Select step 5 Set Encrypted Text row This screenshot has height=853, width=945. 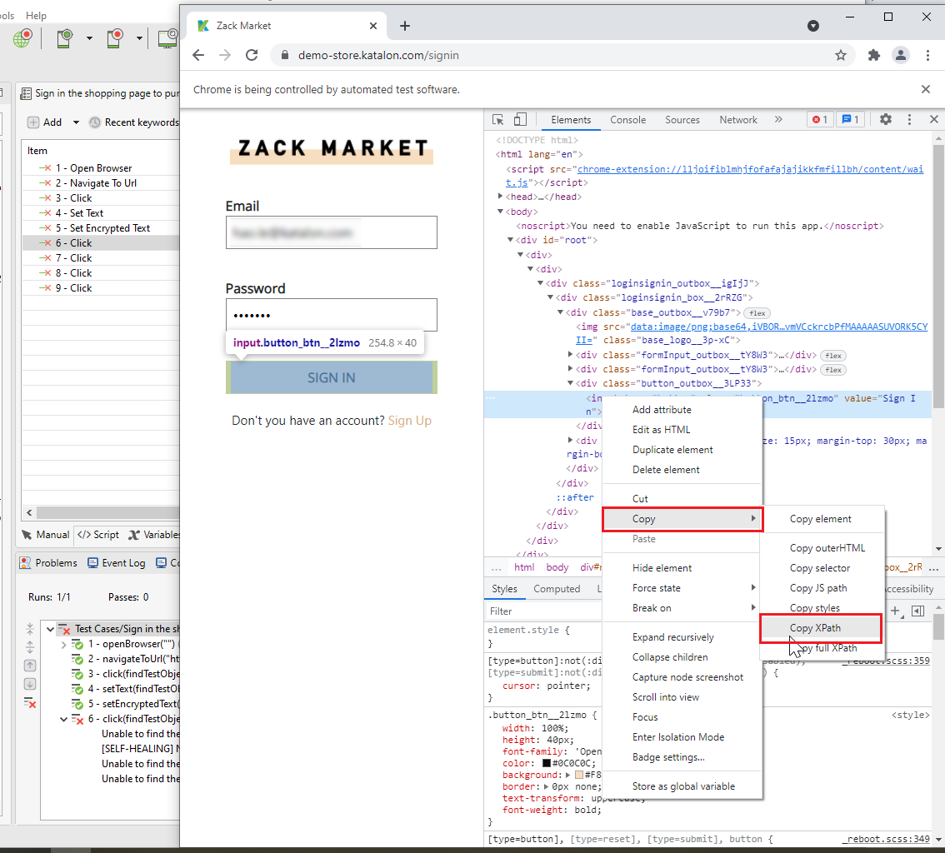pyautogui.click(x=102, y=228)
